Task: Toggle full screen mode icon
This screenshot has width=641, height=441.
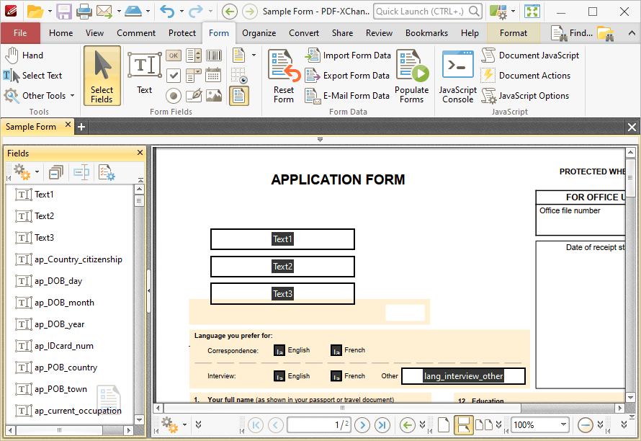Action: (532, 12)
